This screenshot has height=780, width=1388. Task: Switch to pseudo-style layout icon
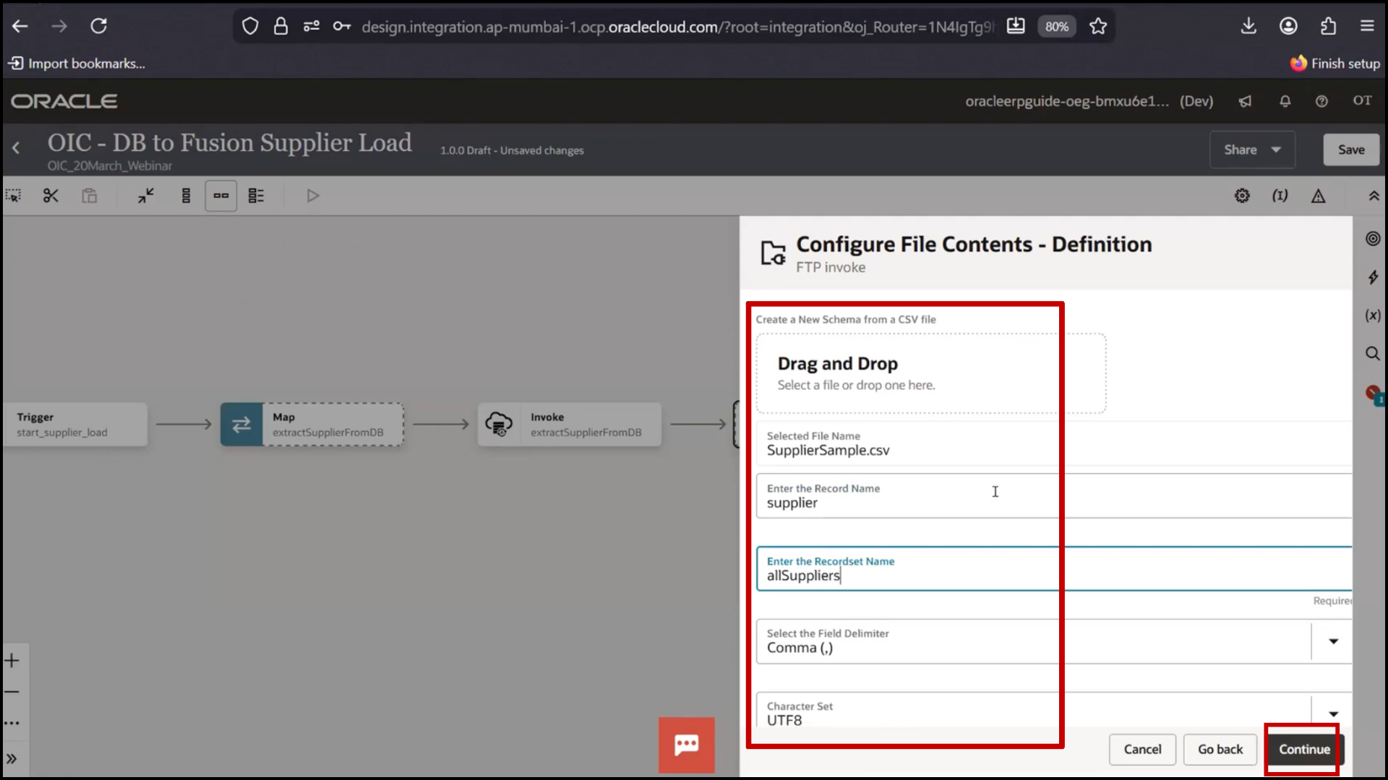coord(256,196)
